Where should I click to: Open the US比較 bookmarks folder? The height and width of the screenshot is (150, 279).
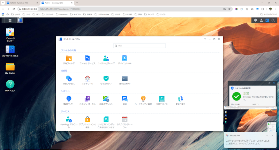pos(127,14)
